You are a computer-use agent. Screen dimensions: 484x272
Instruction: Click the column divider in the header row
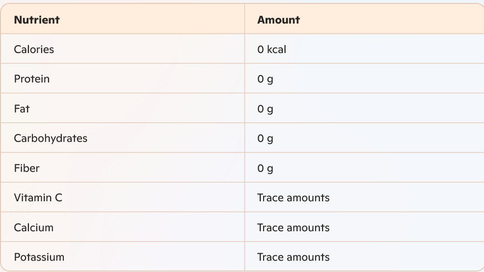click(244, 20)
